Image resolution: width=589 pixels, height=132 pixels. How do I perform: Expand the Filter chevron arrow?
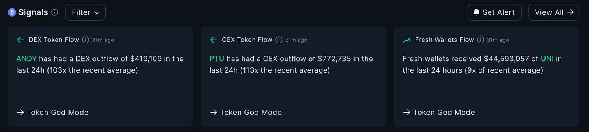97,12
